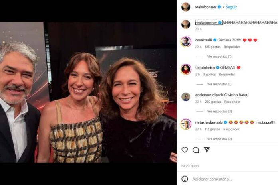
Task: Click realwbonner avatar in post header
Action: pos(186,7)
